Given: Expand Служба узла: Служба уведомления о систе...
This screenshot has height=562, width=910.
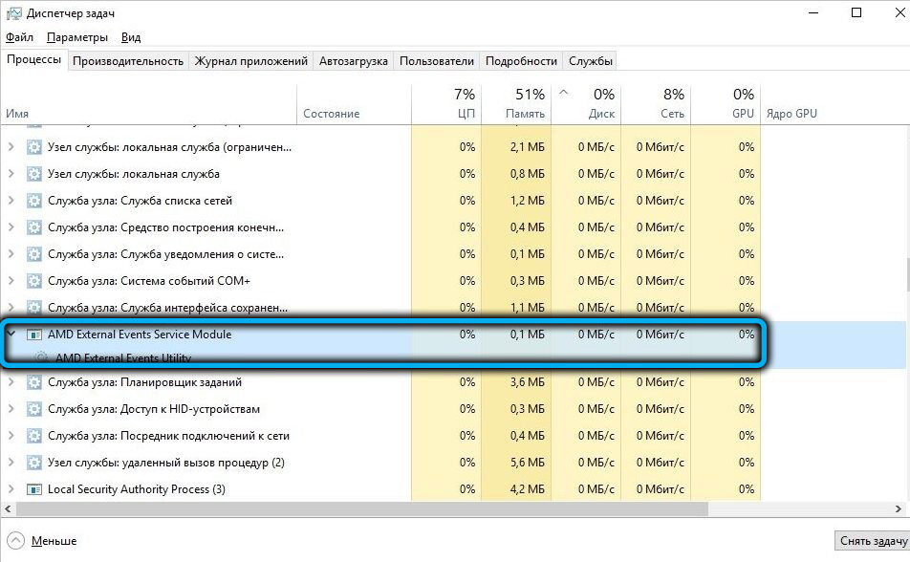Looking at the screenshot, I should pyautogui.click(x=11, y=253).
